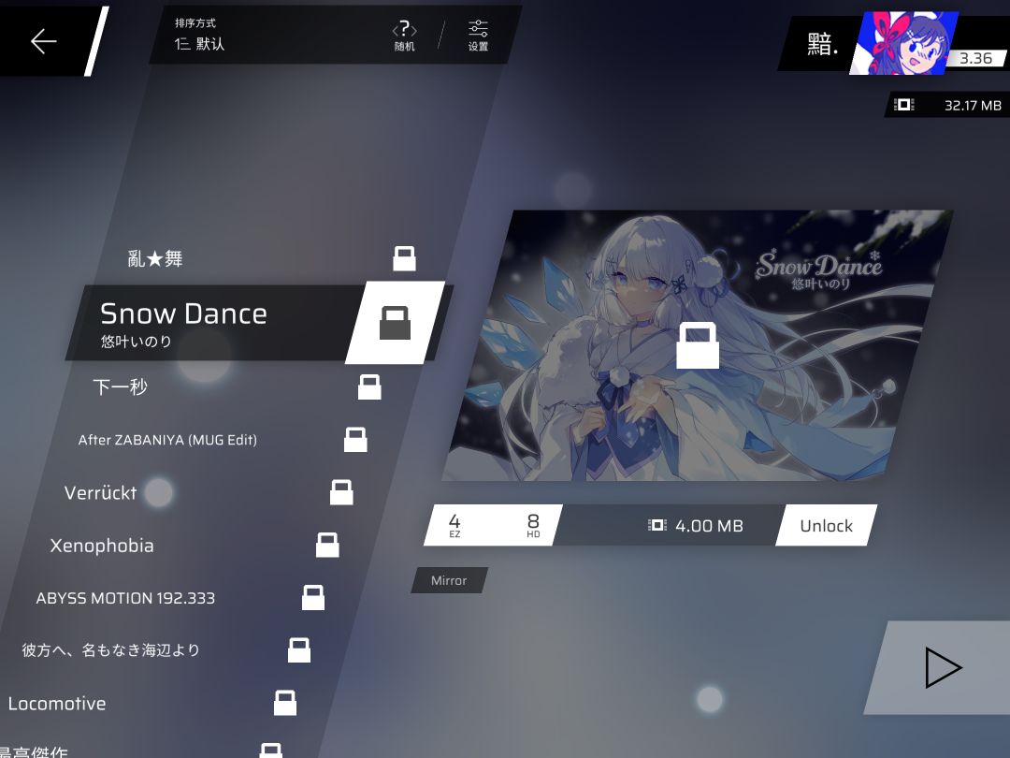1010x758 pixels.
Task: Start the song with play button
Action: (x=943, y=668)
